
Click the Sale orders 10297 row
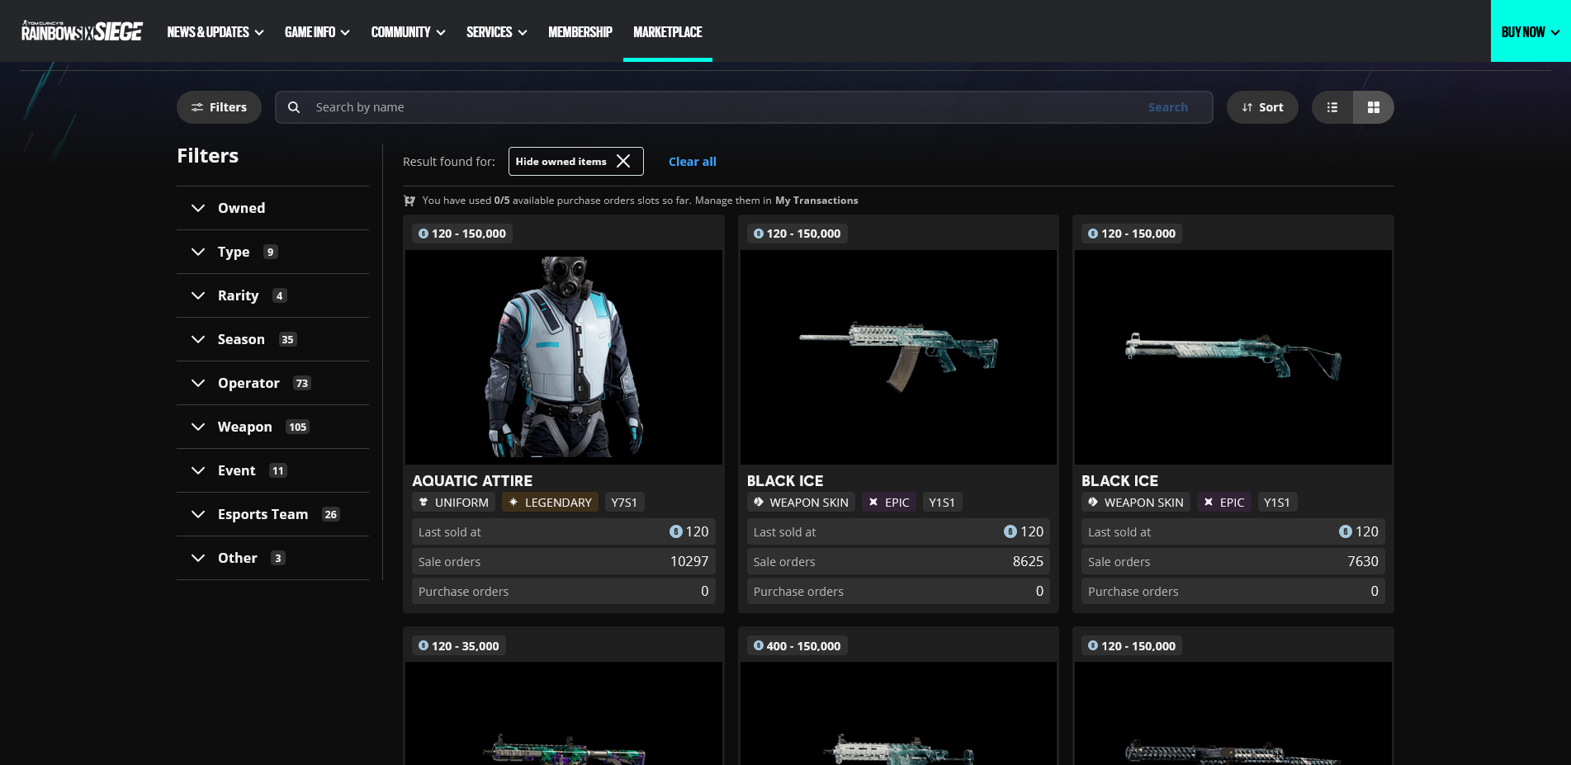click(564, 561)
